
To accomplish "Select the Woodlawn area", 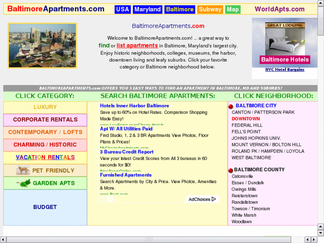I will pyautogui.click(x=242, y=222).
